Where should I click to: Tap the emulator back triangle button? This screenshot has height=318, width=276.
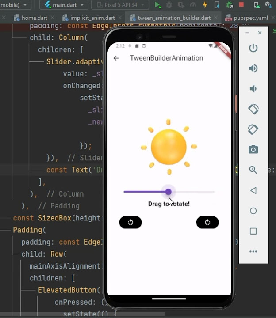point(253,190)
